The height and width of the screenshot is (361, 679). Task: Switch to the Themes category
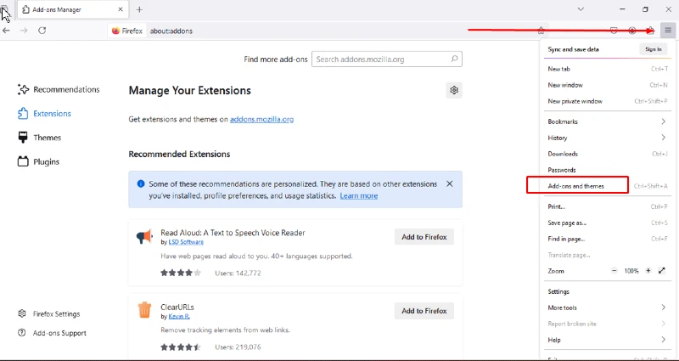39,138
